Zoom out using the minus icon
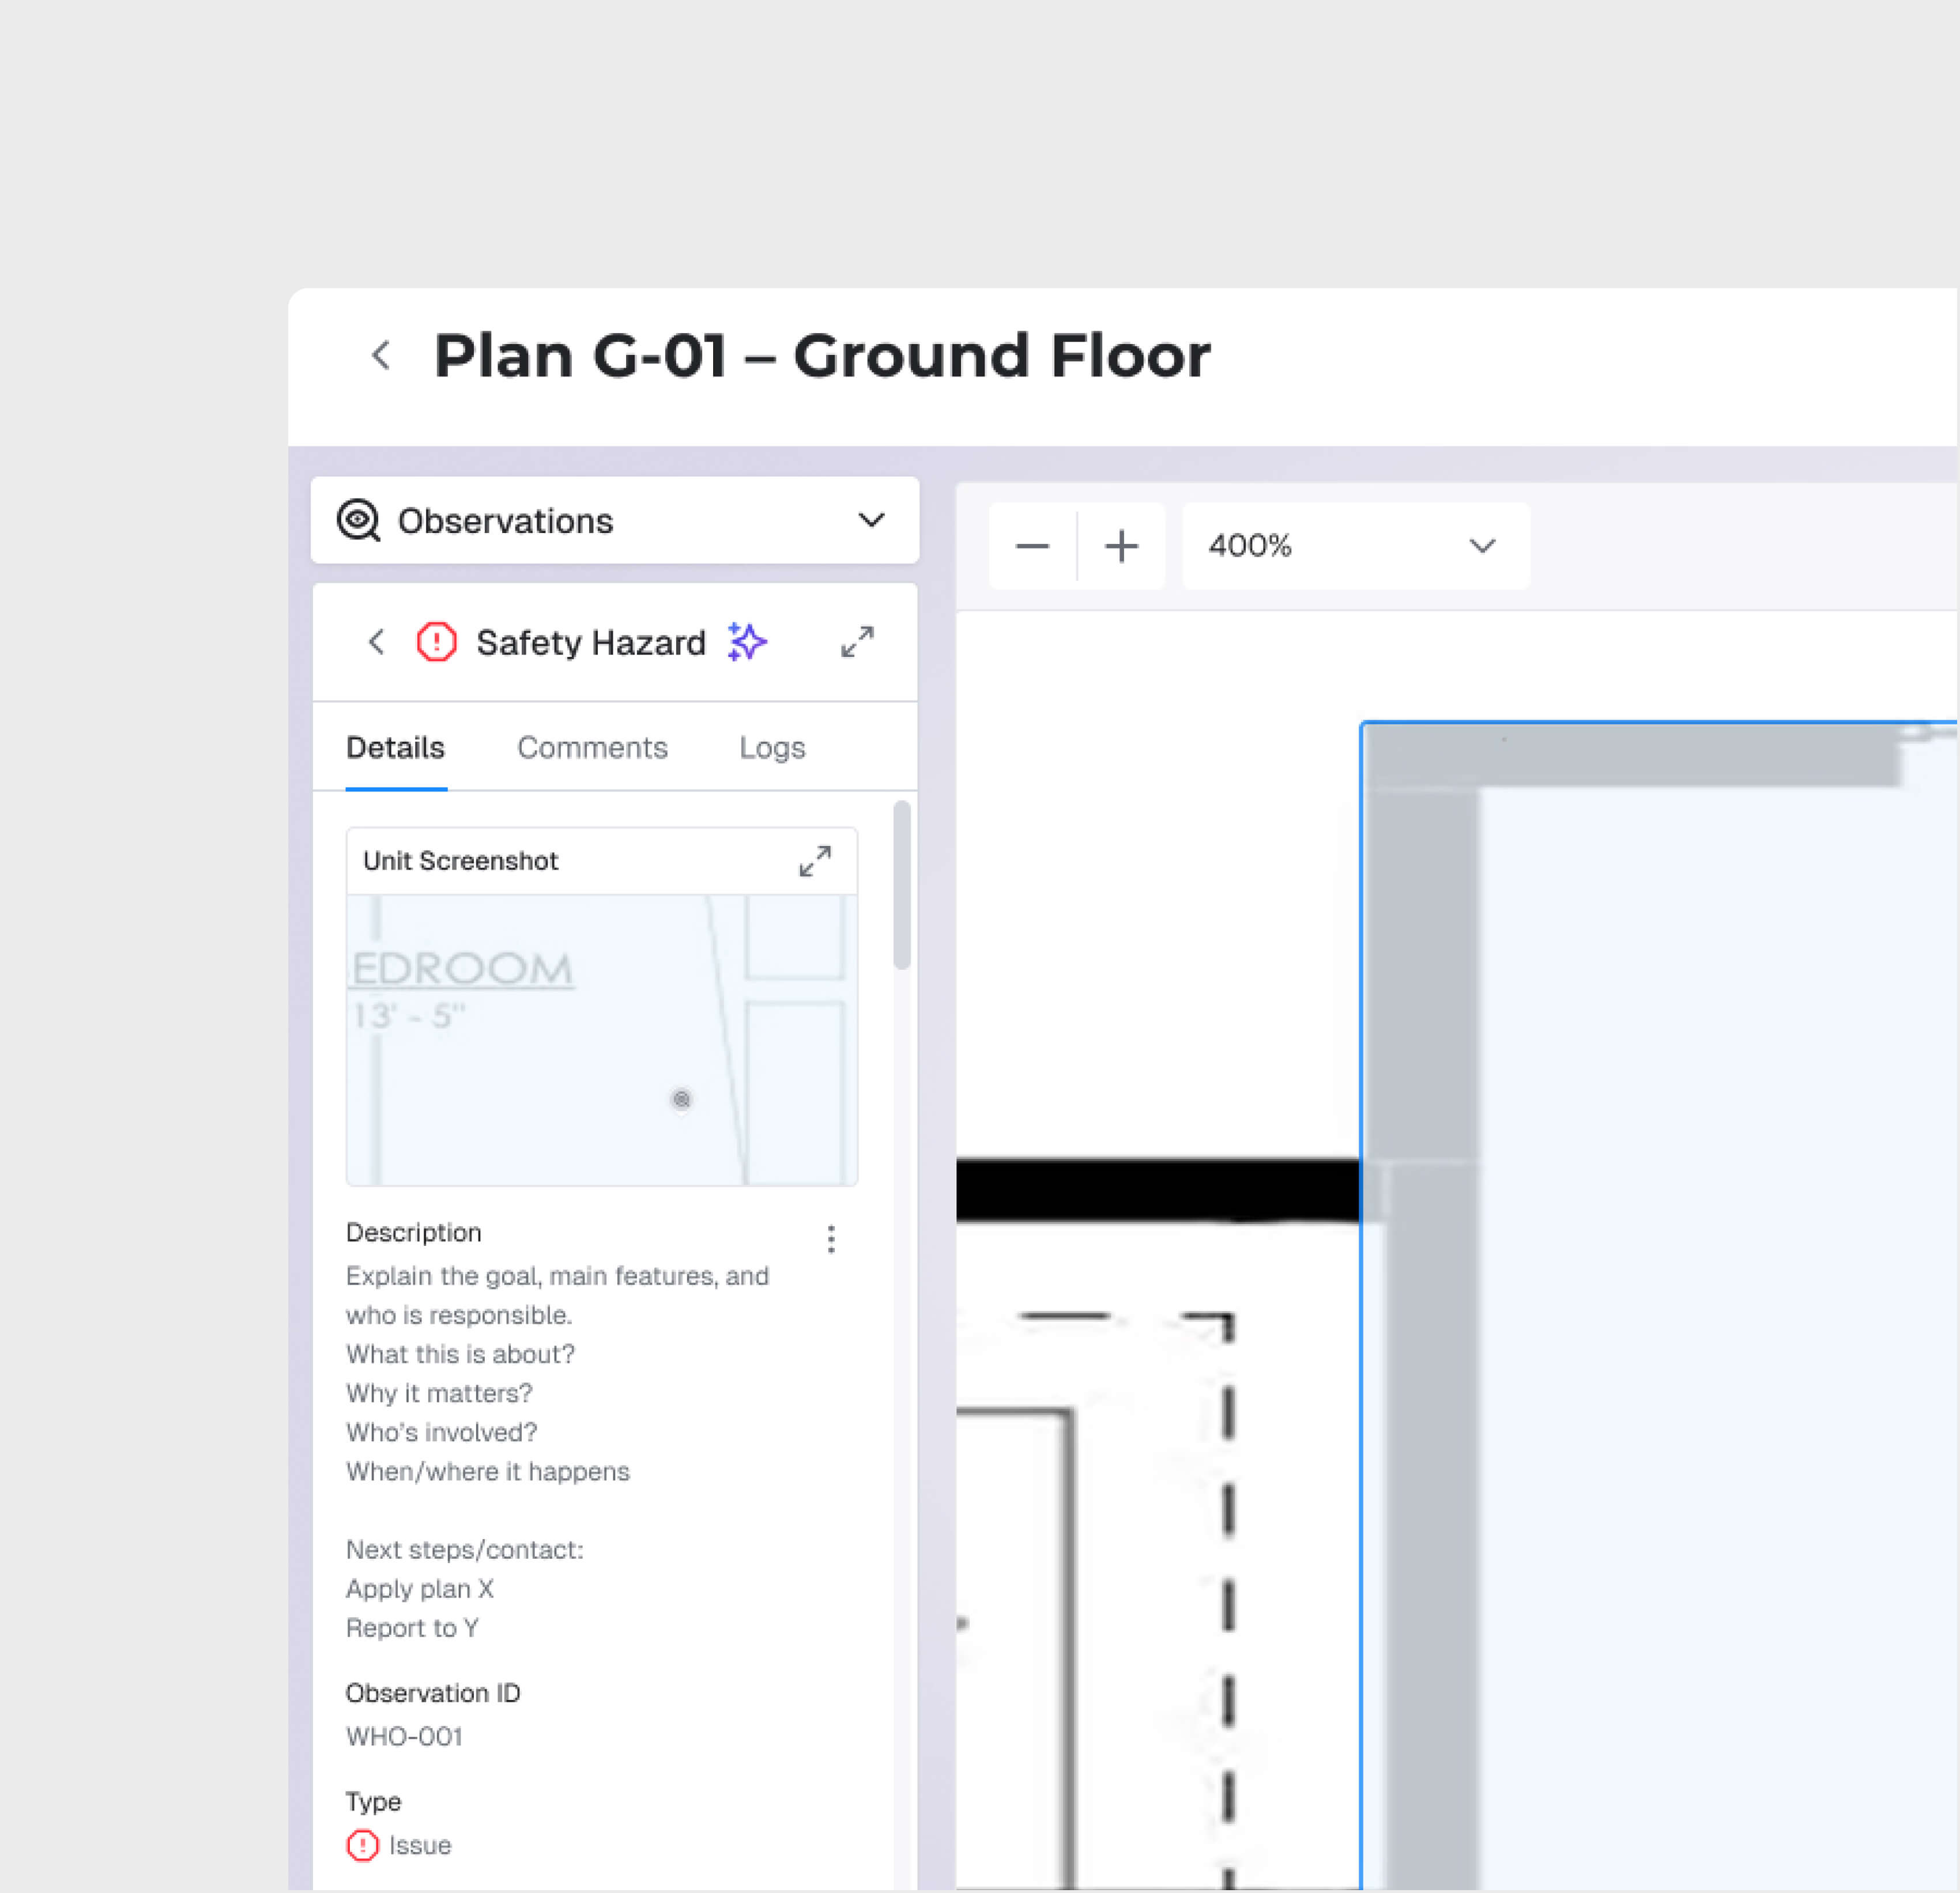 pos(1032,546)
